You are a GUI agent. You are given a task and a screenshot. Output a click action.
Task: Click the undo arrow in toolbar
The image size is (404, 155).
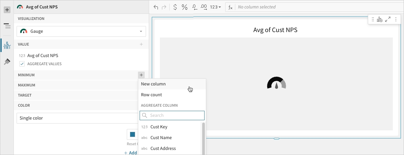[x=156, y=7]
